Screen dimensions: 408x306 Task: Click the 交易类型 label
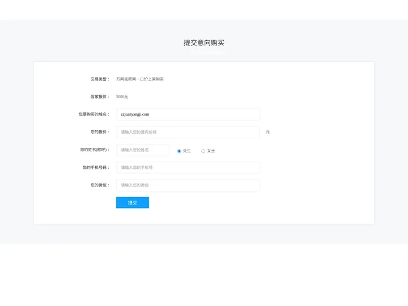point(100,79)
